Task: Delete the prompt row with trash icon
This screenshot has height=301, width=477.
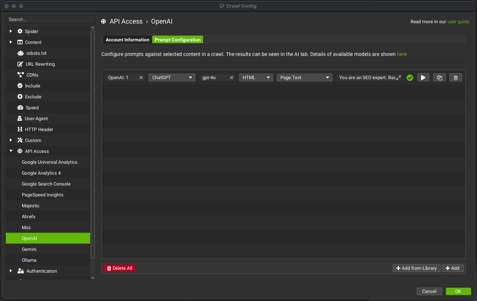Action: coord(456,77)
